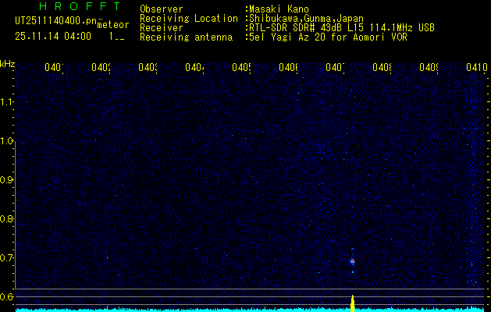
Task: Select the observer name Masaki Kano
Action: [x=279, y=9]
